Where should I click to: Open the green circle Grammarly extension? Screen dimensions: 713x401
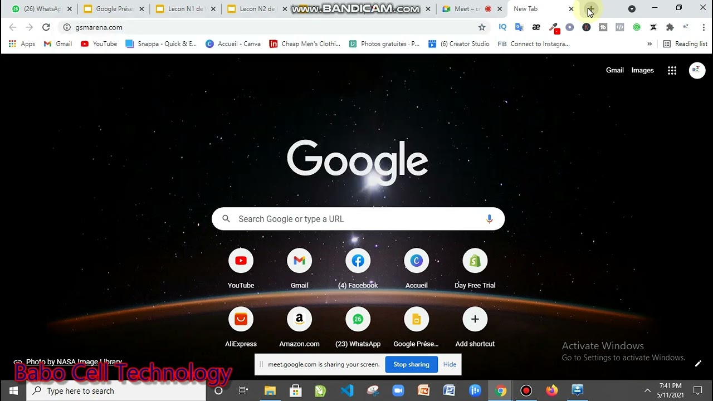pos(636,27)
